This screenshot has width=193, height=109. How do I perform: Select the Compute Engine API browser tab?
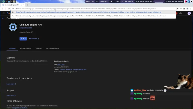13,5
